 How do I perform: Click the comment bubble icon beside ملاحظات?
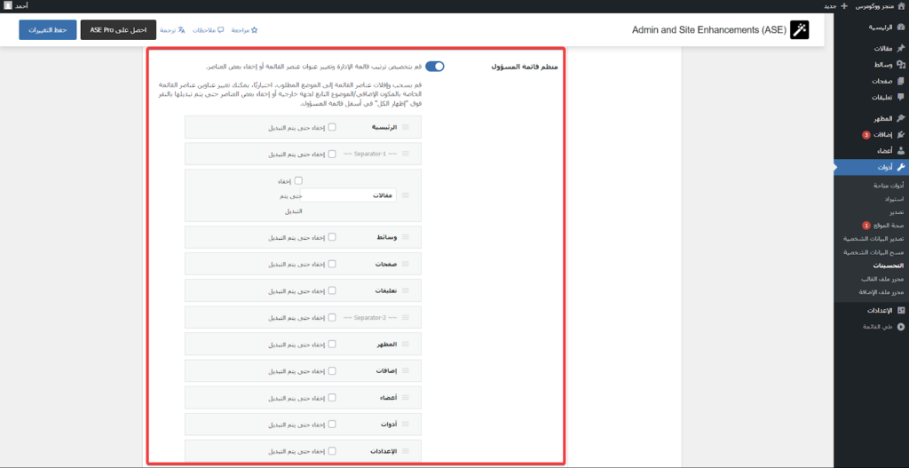pyautogui.click(x=220, y=30)
